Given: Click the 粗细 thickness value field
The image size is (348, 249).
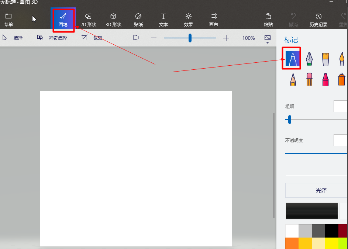Looking at the screenshot, I should [x=341, y=106].
